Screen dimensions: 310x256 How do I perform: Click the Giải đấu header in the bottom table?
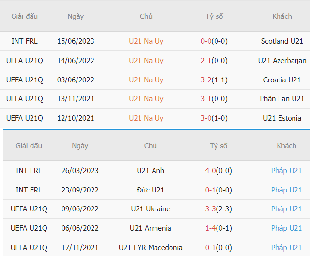pyautogui.click(x=29, y=145)
